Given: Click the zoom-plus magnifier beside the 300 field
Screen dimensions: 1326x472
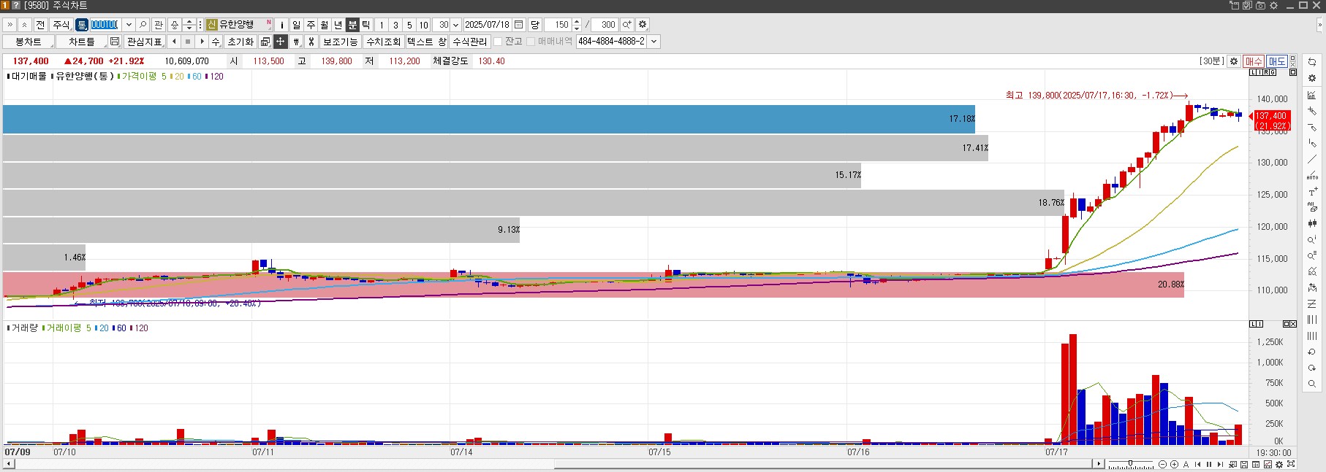Looking at the screenshot, I should (627, 25).
